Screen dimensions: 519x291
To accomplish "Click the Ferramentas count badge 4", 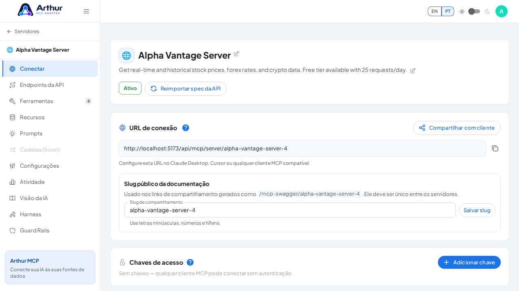I will 88,101.
